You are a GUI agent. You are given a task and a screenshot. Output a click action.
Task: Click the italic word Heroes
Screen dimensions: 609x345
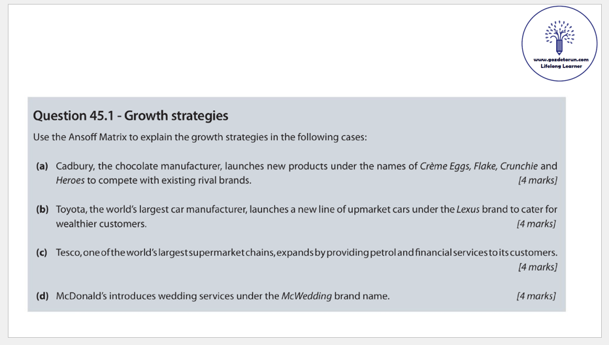coord(71,181)
